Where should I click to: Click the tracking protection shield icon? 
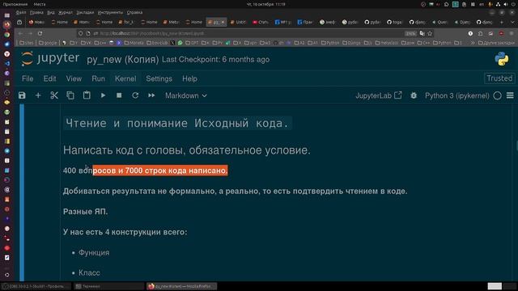80,33
